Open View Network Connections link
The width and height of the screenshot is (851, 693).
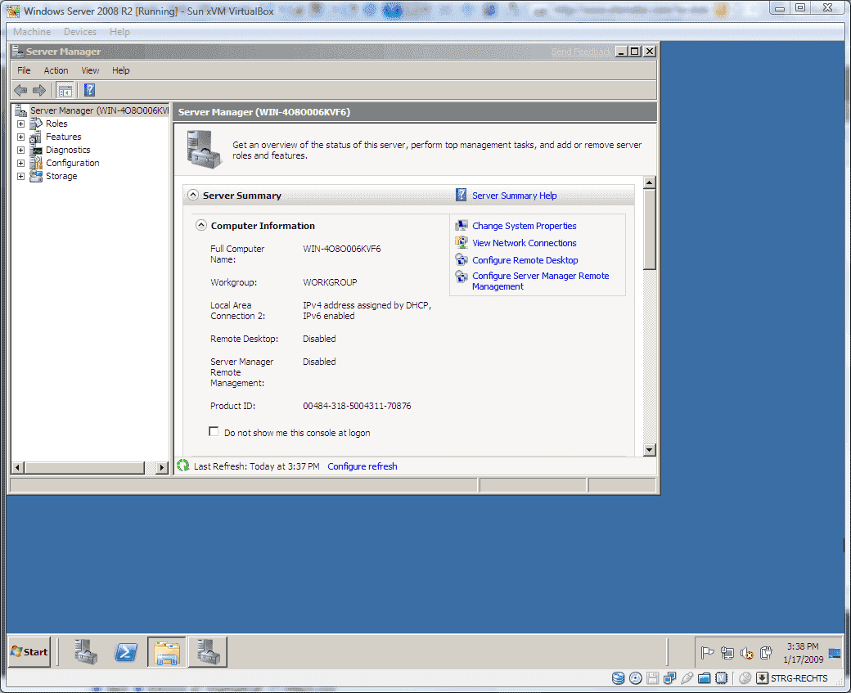coord(525,243)
